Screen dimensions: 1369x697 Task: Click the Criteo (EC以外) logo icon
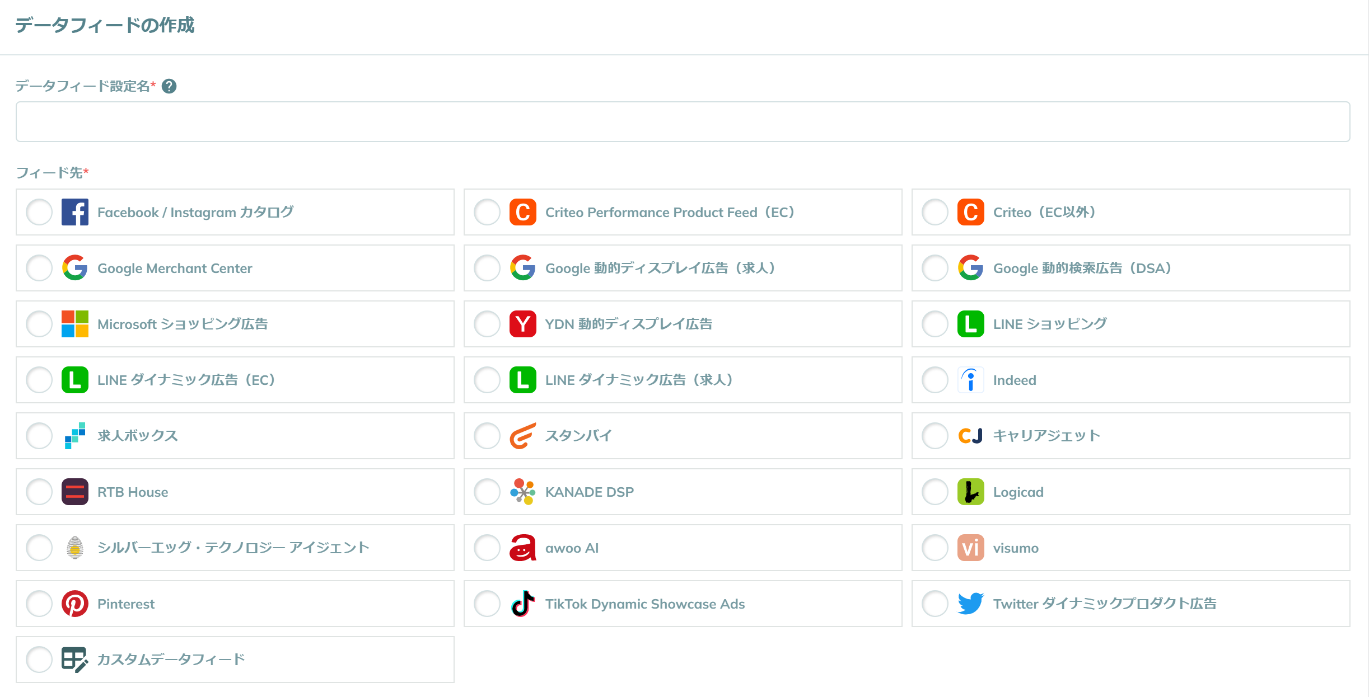[971, 212]
